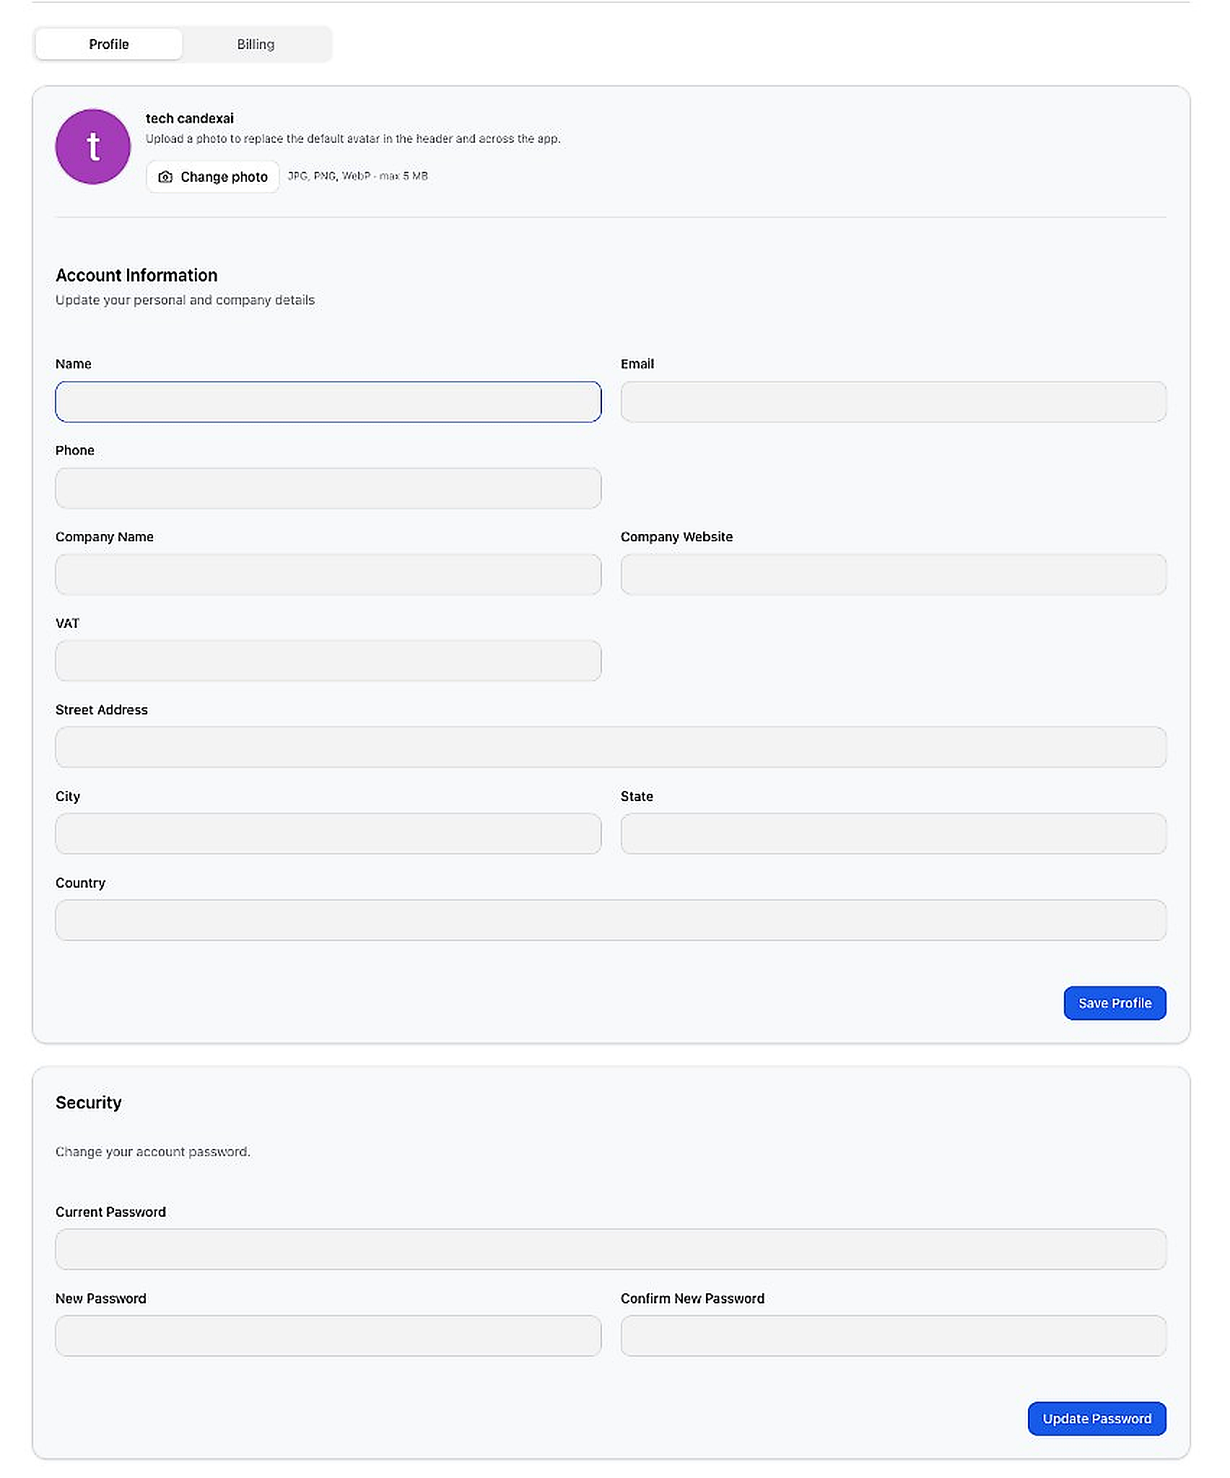Click the 'Account Information' heading

[136, 275]
